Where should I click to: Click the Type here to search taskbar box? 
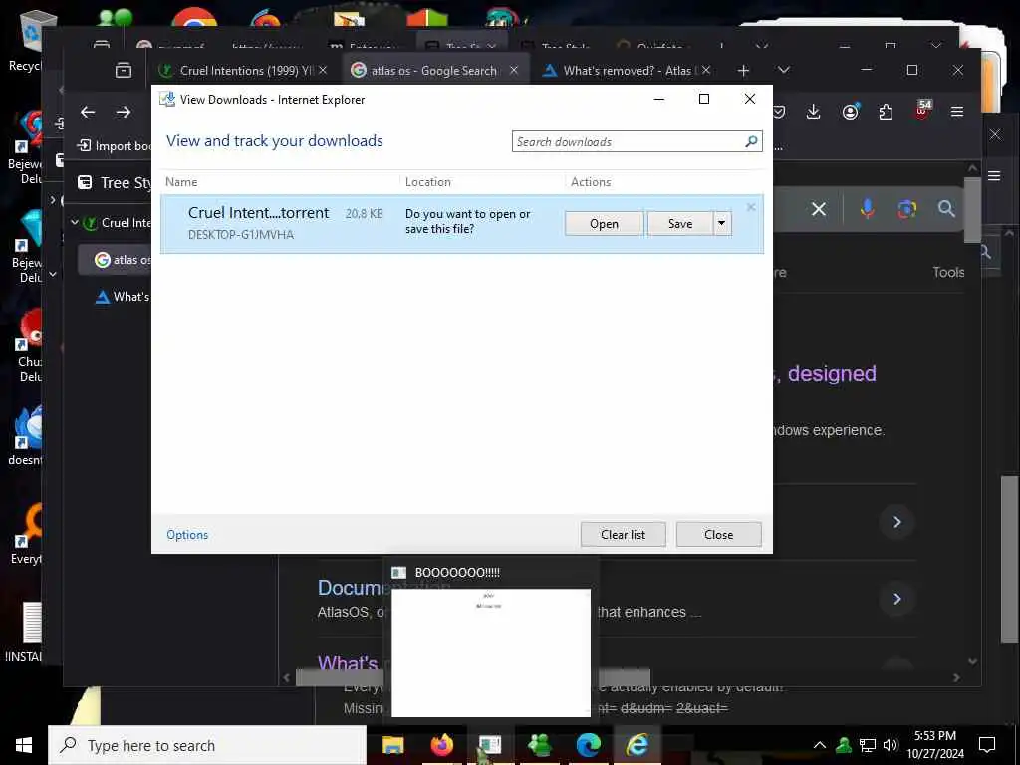point(207,745)
